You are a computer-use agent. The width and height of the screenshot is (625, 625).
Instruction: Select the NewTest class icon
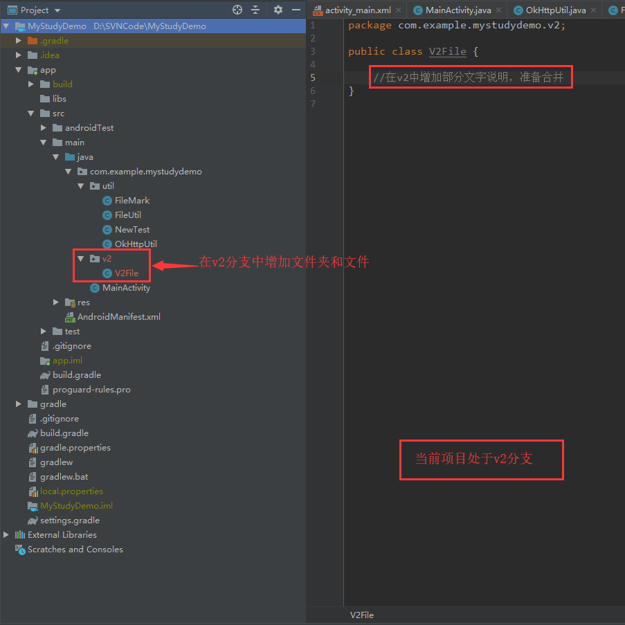click(107, 230)
